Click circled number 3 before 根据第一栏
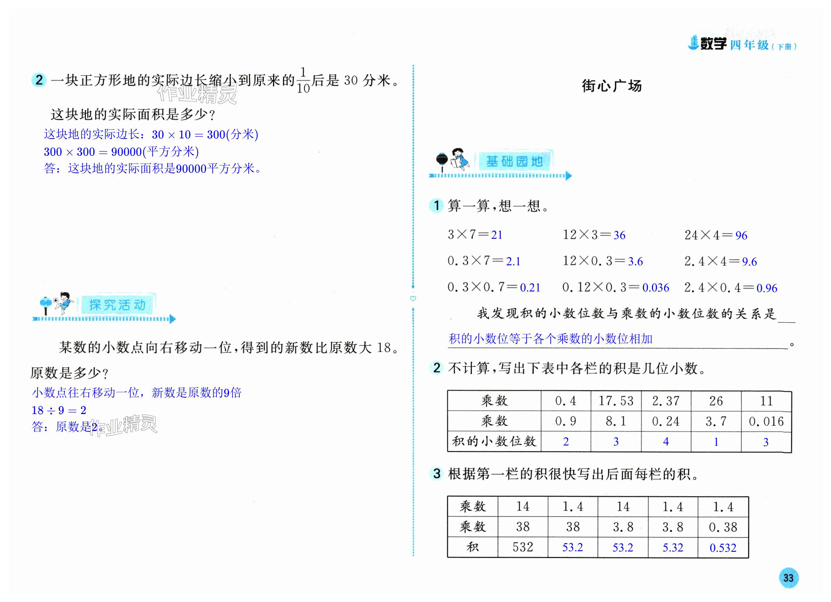831x602 pixels. pos(436,474)
